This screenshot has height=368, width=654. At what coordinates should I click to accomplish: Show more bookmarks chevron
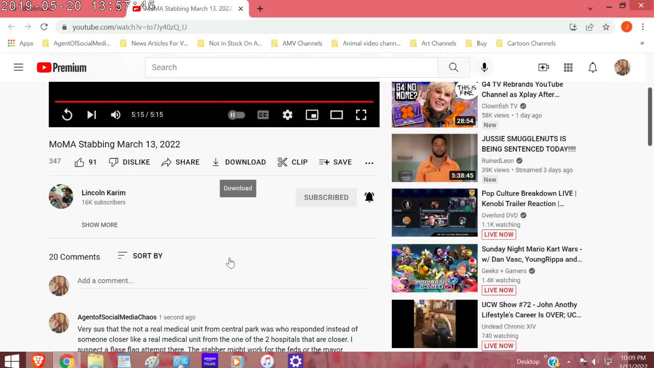(642, 43)
